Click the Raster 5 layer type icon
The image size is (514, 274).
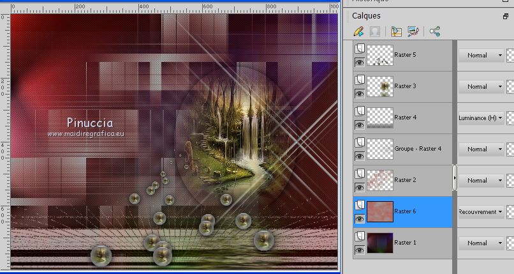(360, 49)
